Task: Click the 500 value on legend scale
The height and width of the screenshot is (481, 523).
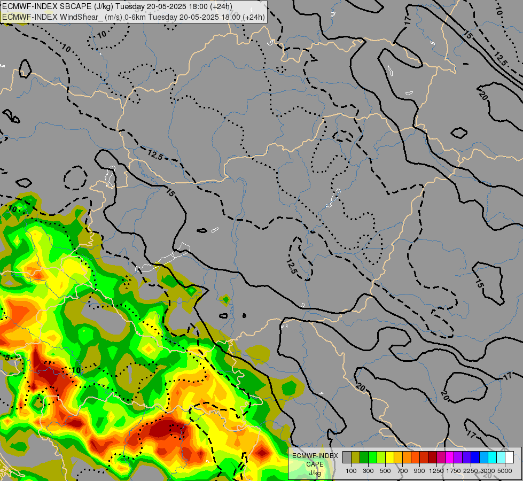Action: (385, 471)
